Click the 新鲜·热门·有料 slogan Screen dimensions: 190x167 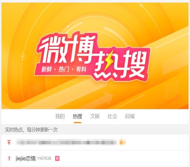click(64, 69)
